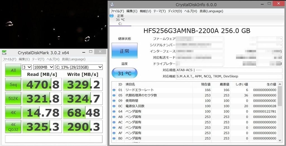Open the test count dropdown showing 3
The image size is (286, 146).
coord(27,67)
